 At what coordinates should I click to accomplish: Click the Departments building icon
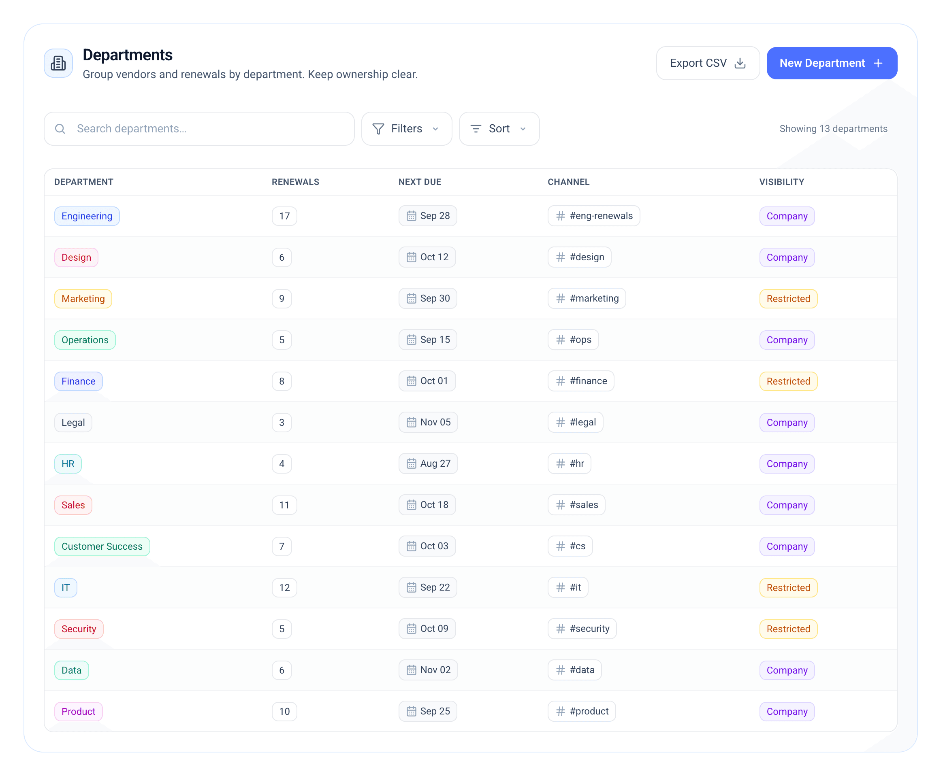pyautogui.click(x=58, y=63)
